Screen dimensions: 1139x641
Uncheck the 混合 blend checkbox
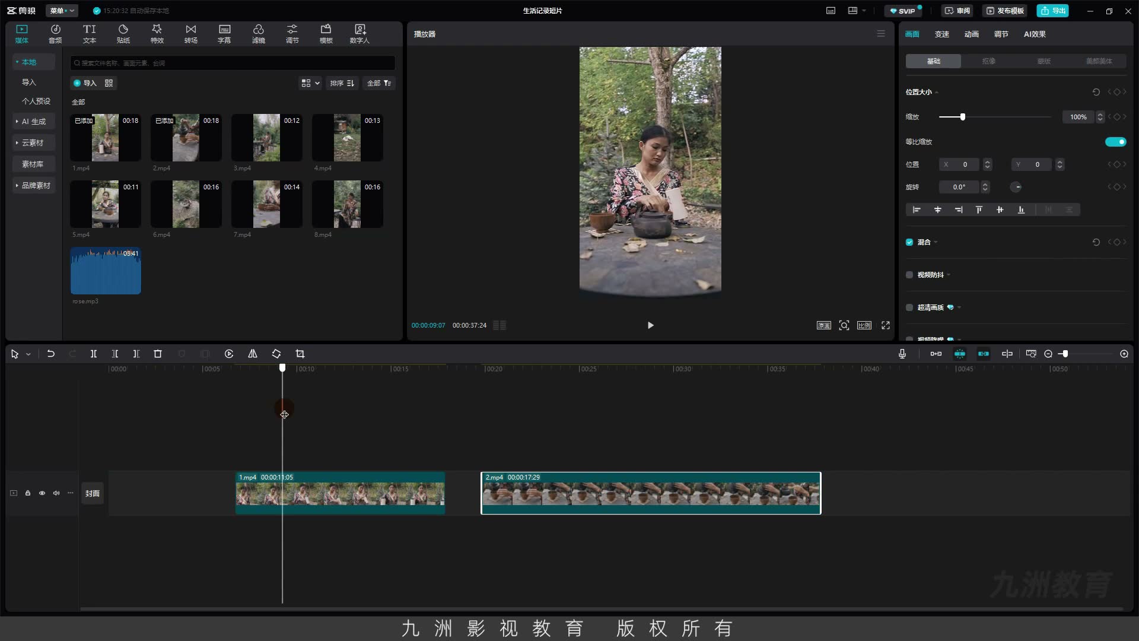[909, 242]
